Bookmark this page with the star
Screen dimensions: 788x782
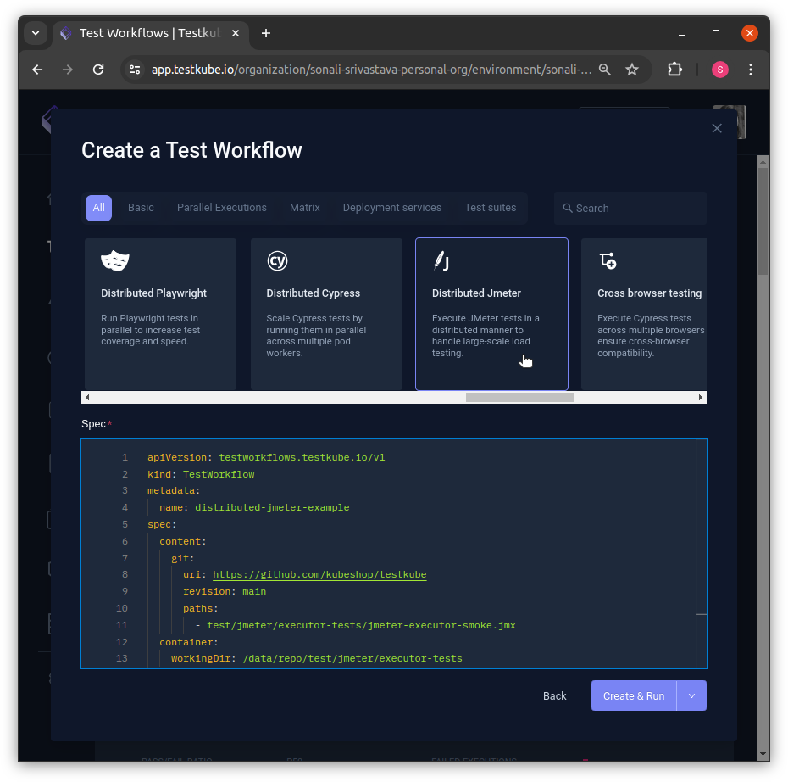[632, 70]
